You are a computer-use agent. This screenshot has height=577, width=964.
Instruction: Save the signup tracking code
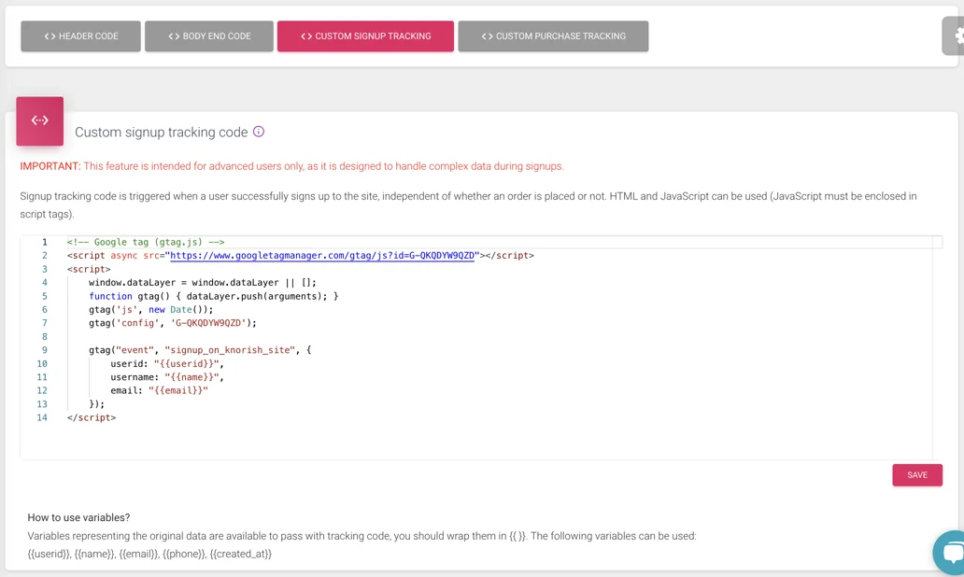click(916, 475)
